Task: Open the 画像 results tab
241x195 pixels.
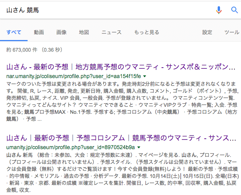Action: pyautogui.click(x=61, y=32)
